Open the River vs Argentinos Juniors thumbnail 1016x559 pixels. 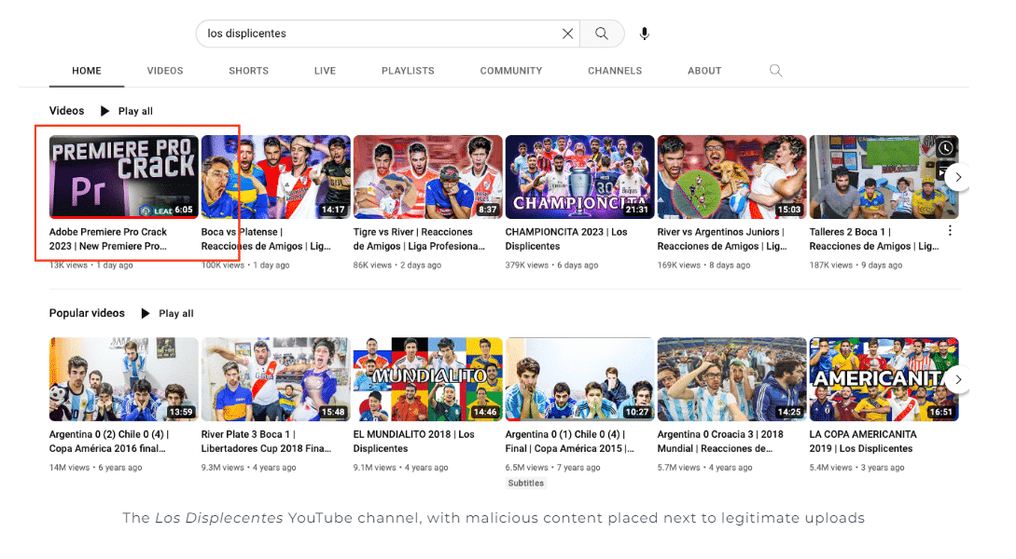732,177
